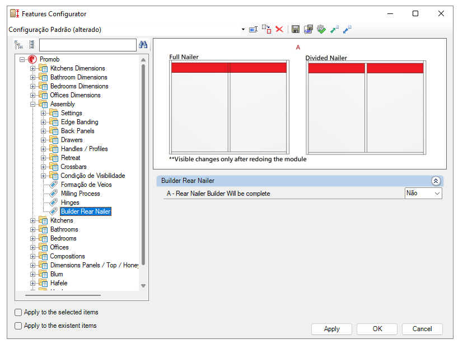Click the Hinges item tag icon

(53, 202)
